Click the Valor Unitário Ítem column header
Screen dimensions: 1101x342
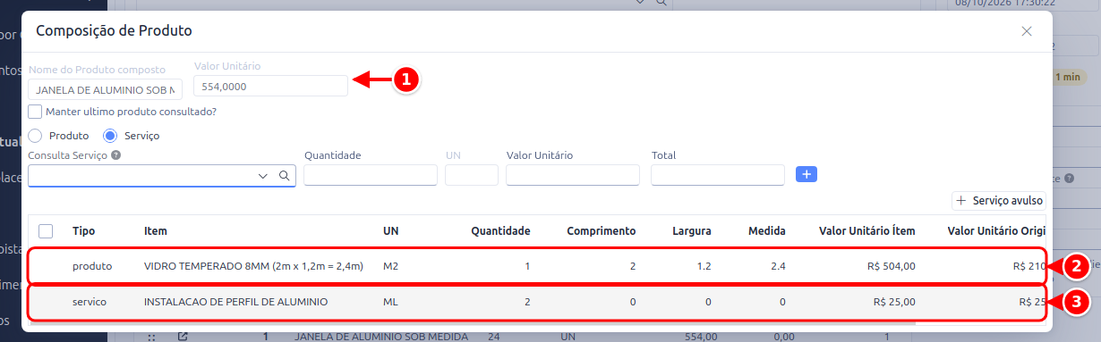point(867,231)
